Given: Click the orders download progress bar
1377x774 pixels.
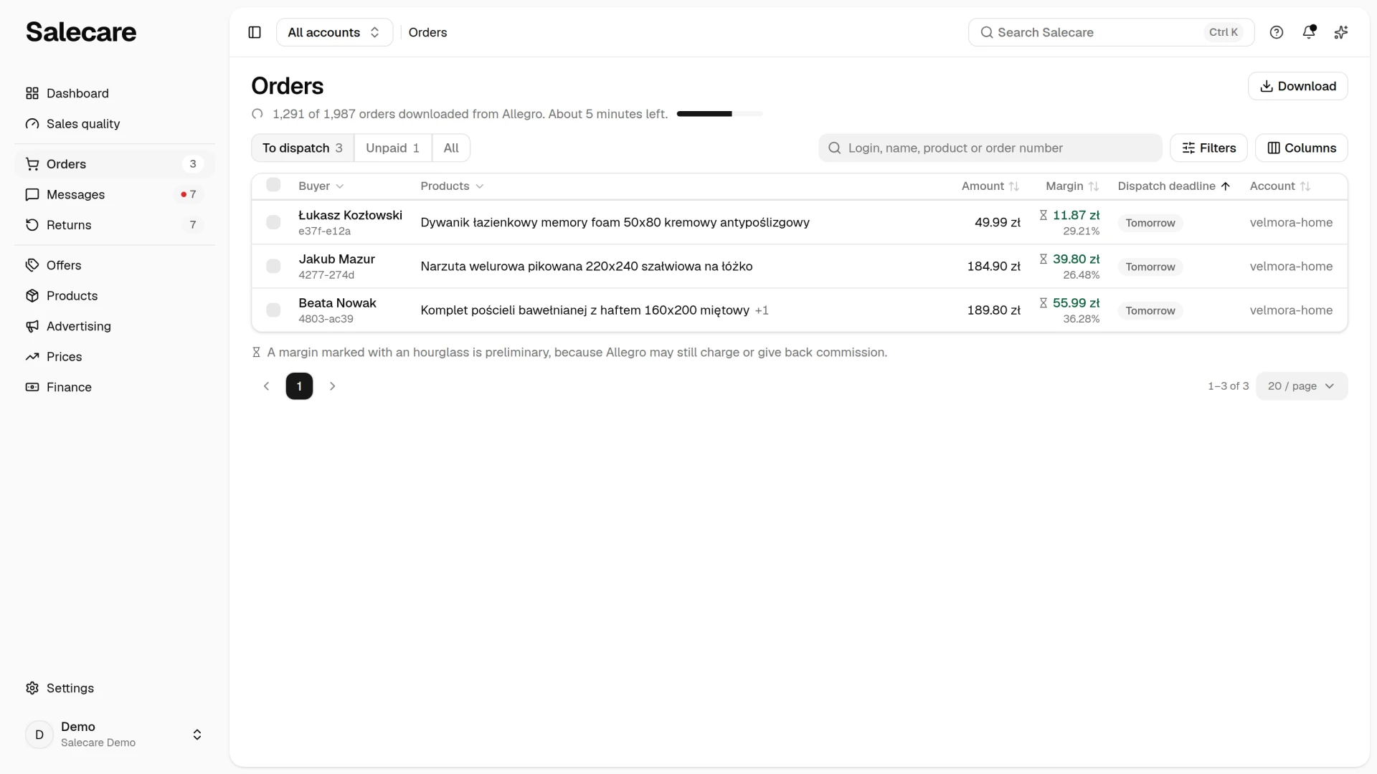Looking at the screenshot, I should click(x=719, y=114).
